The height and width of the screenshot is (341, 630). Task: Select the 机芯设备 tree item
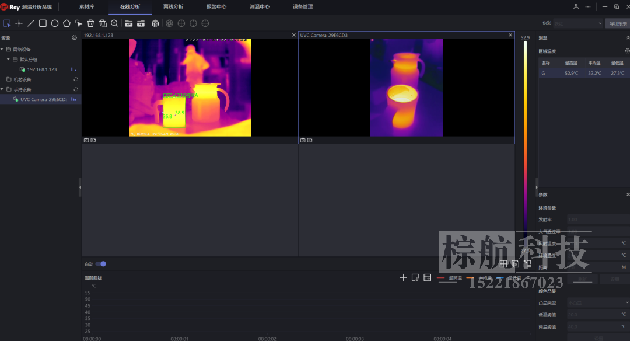(22, 79)
